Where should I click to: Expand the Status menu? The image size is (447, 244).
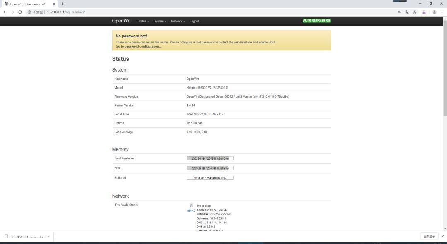pos(143,21)
